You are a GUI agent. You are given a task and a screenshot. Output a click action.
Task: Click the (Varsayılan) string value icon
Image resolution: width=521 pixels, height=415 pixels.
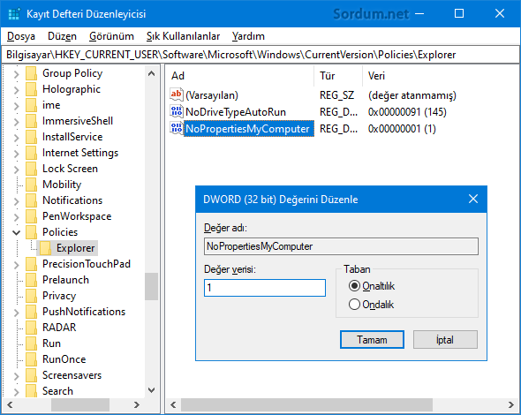176,94
